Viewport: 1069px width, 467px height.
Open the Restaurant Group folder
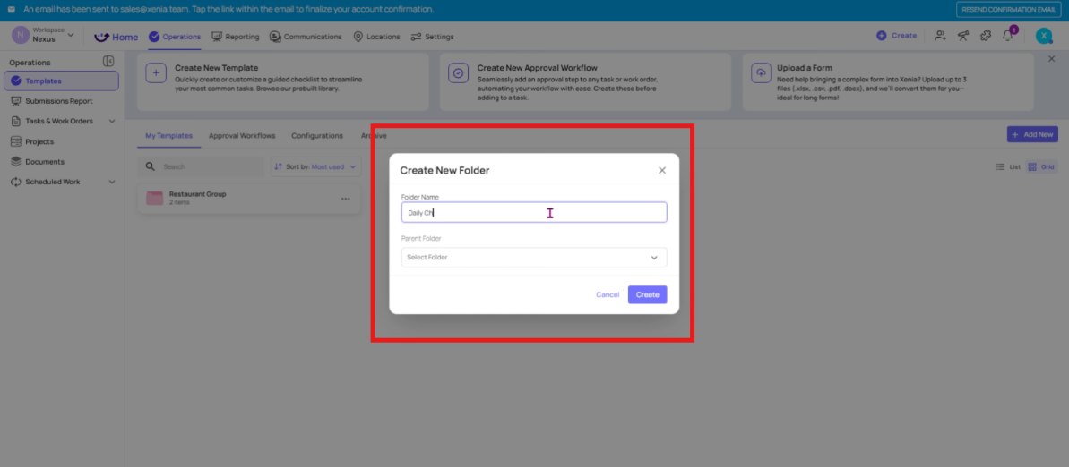click(197, 198)
